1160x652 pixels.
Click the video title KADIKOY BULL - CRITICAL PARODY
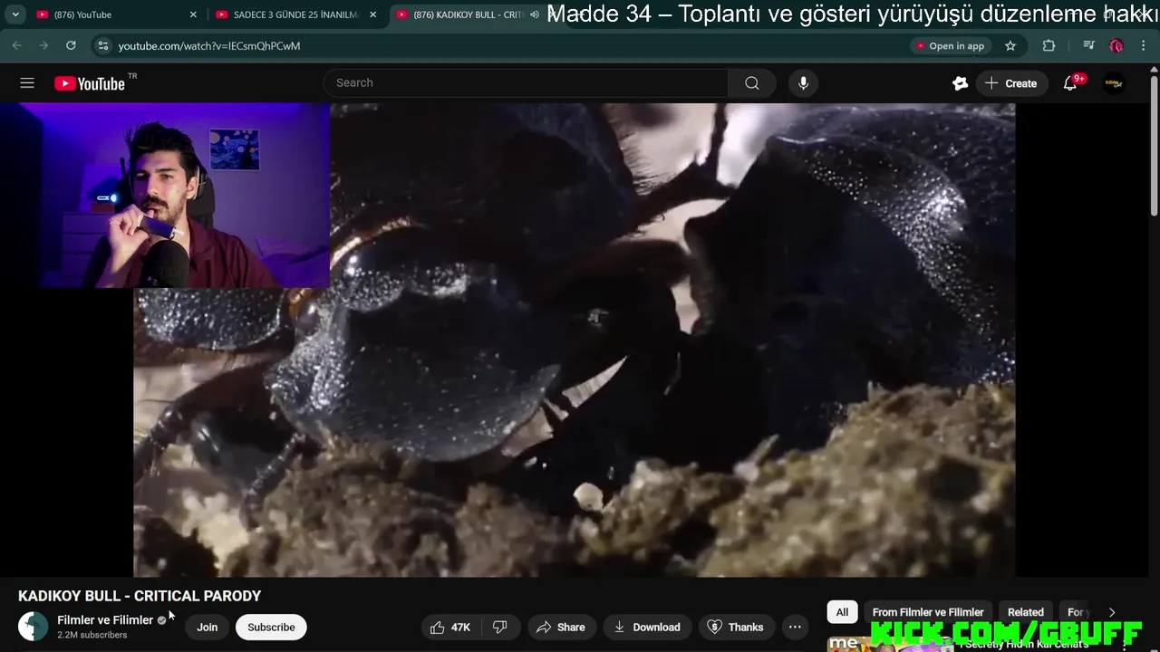[140, 596]
